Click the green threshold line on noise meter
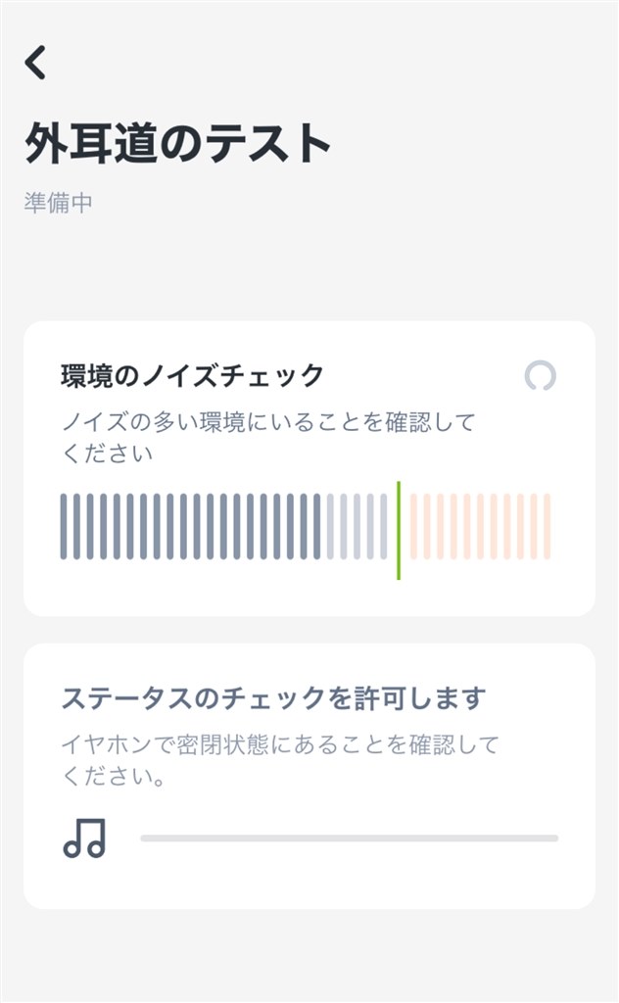Image resolution: width=619 pixels, height=1003 pixels. (x=399, y=530)
